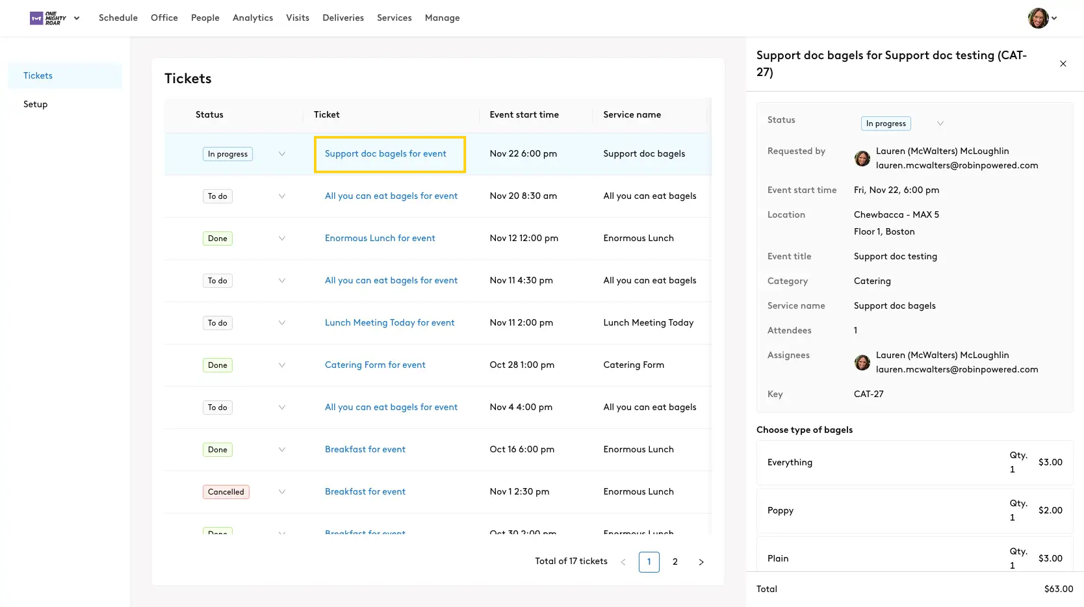The image size is (1084, 607).
Task: Go to next page of tickets
Action: (x=701, y=562)
